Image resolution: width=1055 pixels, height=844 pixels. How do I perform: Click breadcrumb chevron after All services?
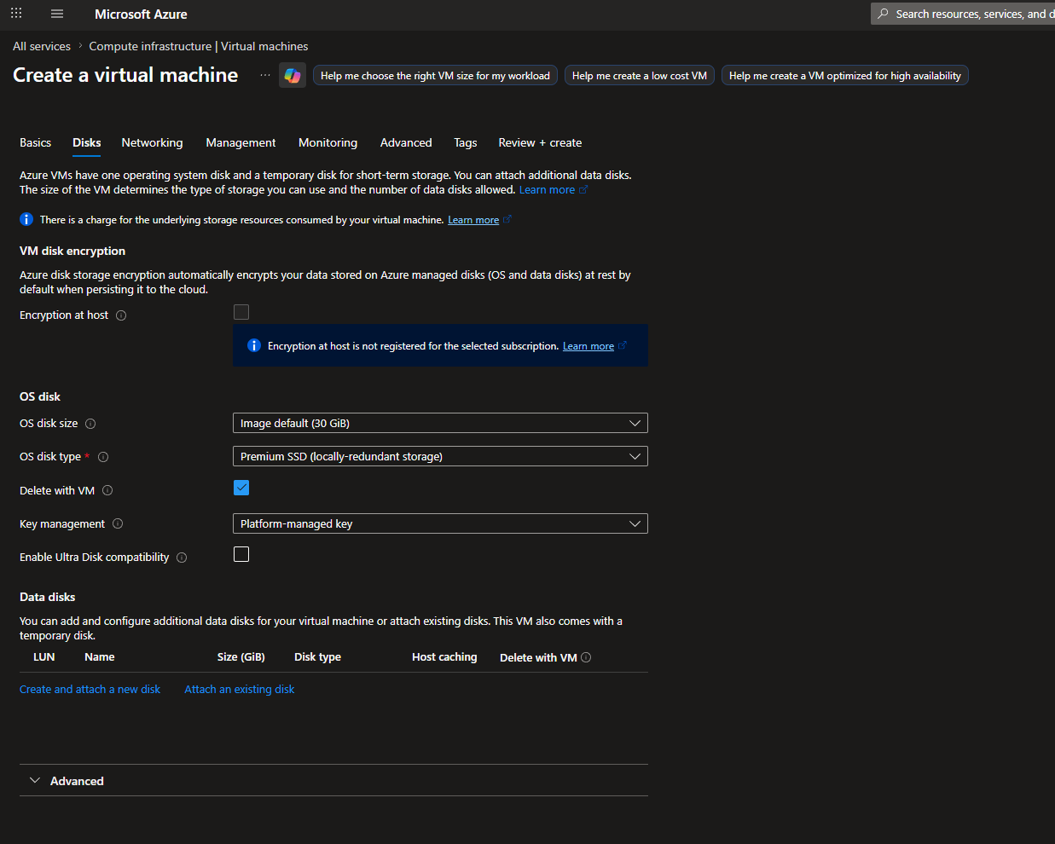pos(80,46)
